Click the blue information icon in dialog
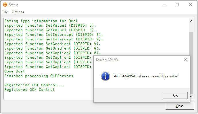This screenshot has height=114, width=198. [x=105, y=76]
